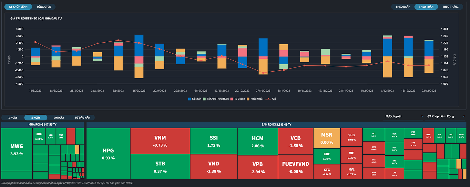Click the VHC tile
The image size is (470, 187).
(x=373, y=148)
